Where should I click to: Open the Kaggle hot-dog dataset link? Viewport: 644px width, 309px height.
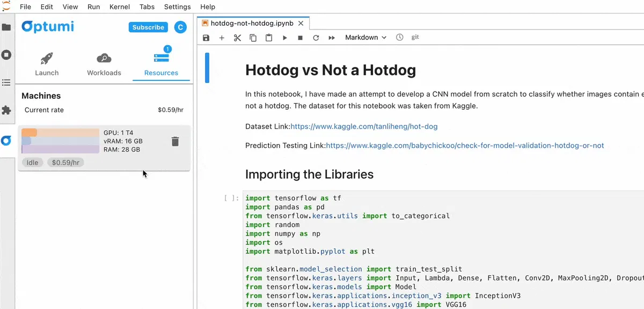coord(364,127)
